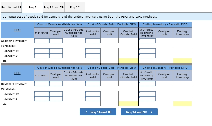Open the Req 3A and 3B tab
This screenshot has height=126, width=212.
point(54,7)
